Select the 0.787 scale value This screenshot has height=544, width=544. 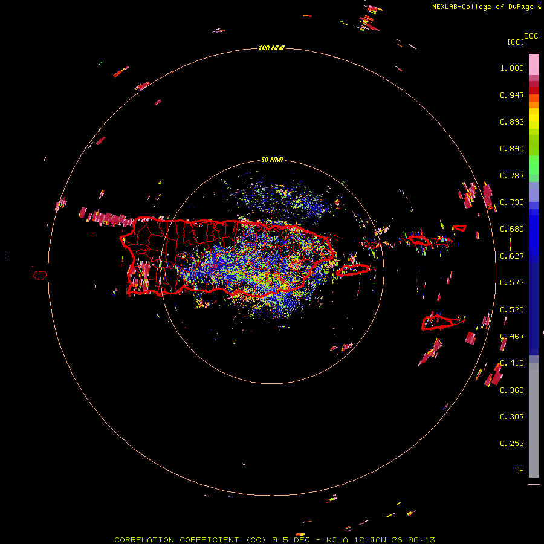coord(512,175)
